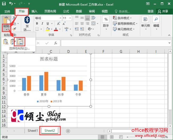Switch to Normal view in status bar
This screenshot has height=140, width=173.
(x=102, y=137)
